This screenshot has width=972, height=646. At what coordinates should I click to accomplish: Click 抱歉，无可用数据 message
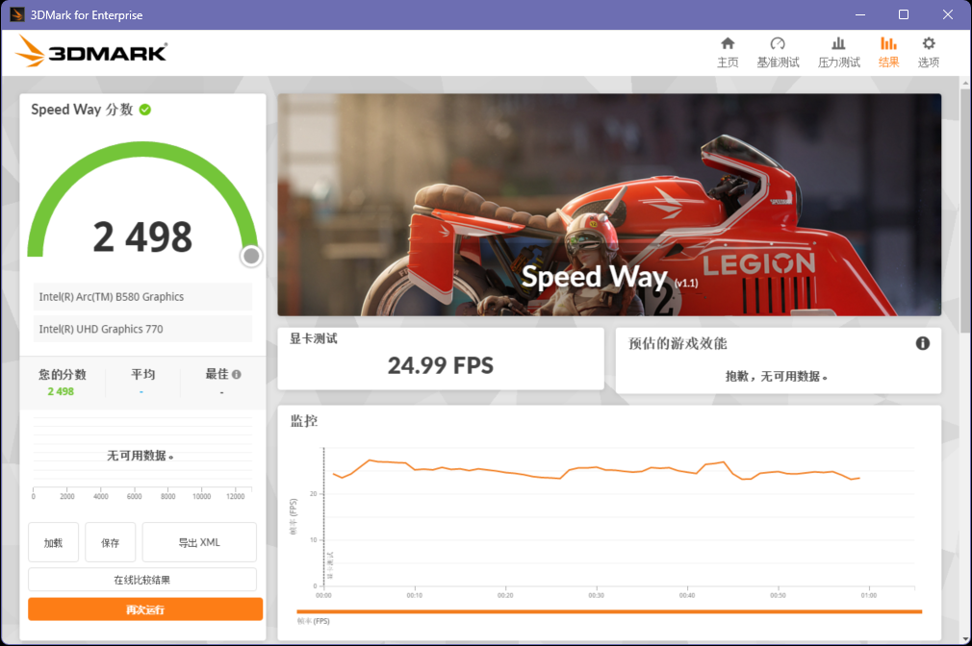(776, 376)
